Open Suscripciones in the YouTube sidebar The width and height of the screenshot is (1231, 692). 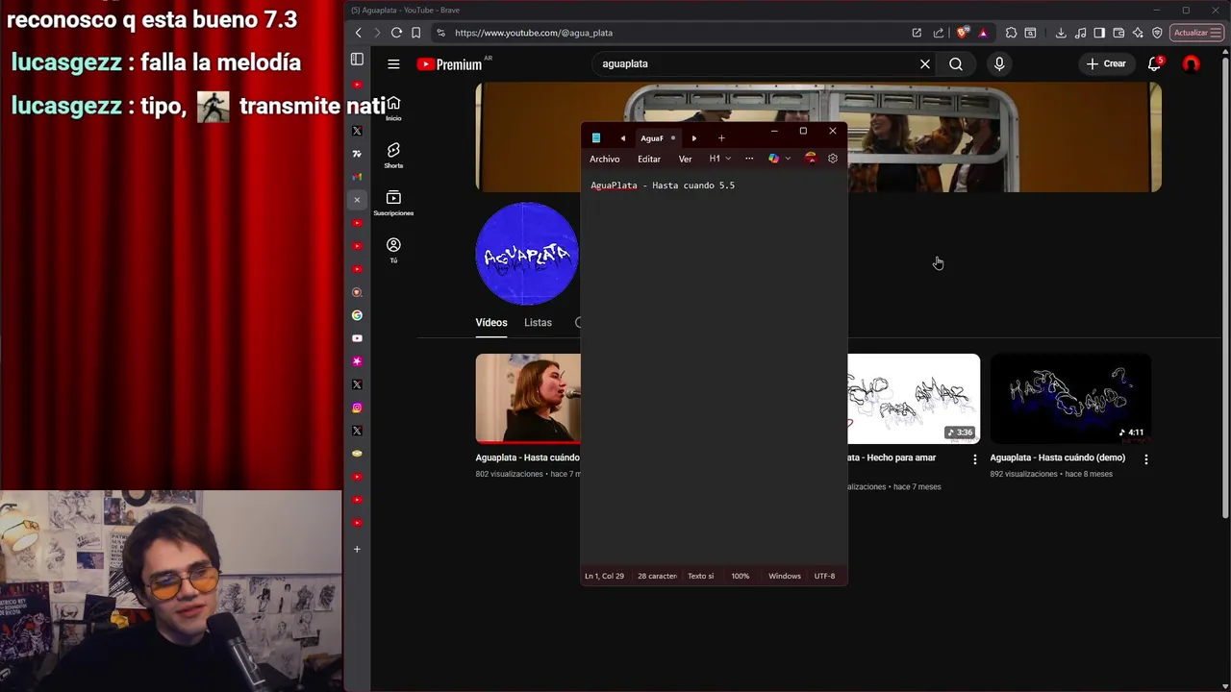(393, 203)
